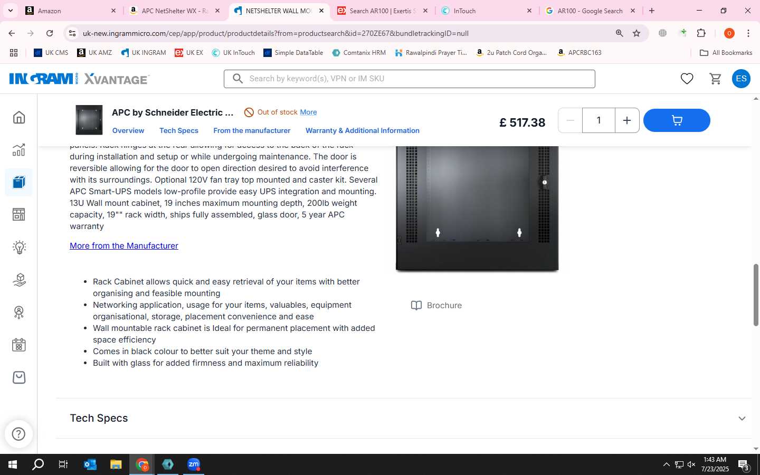Open Windows Start menu

click(13, 464)
